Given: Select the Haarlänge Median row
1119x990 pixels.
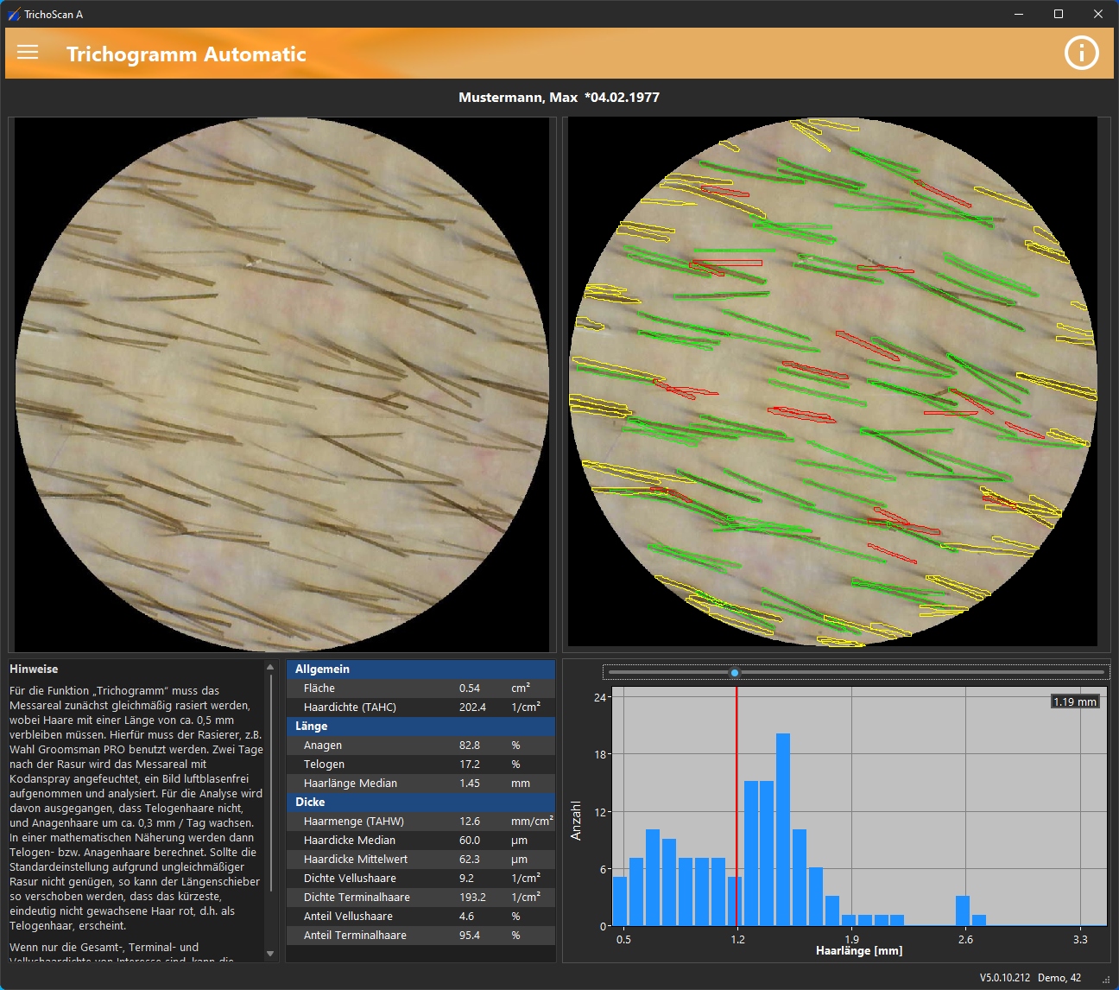Looking at the screenshot, I should tap(420, 784).
